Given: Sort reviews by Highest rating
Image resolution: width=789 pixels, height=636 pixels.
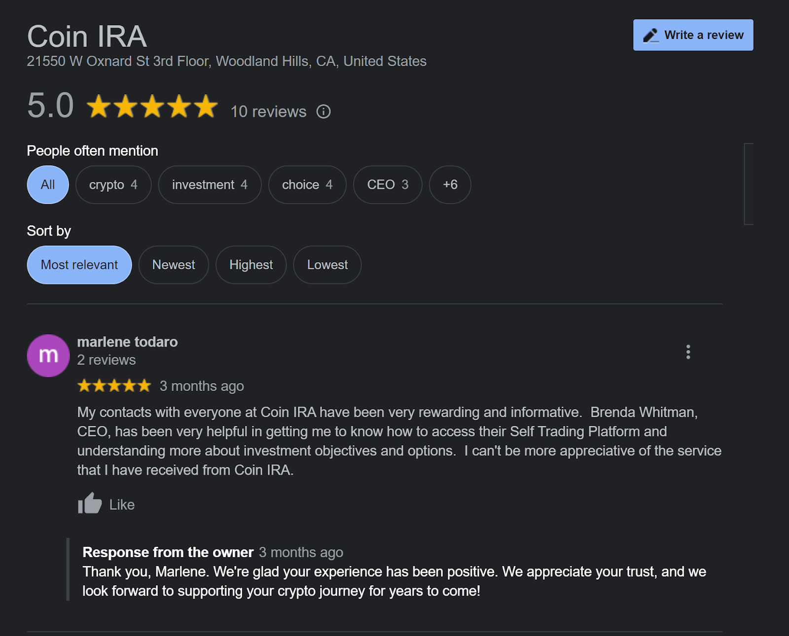Looking at the screenshot, I should coord(251,265).
